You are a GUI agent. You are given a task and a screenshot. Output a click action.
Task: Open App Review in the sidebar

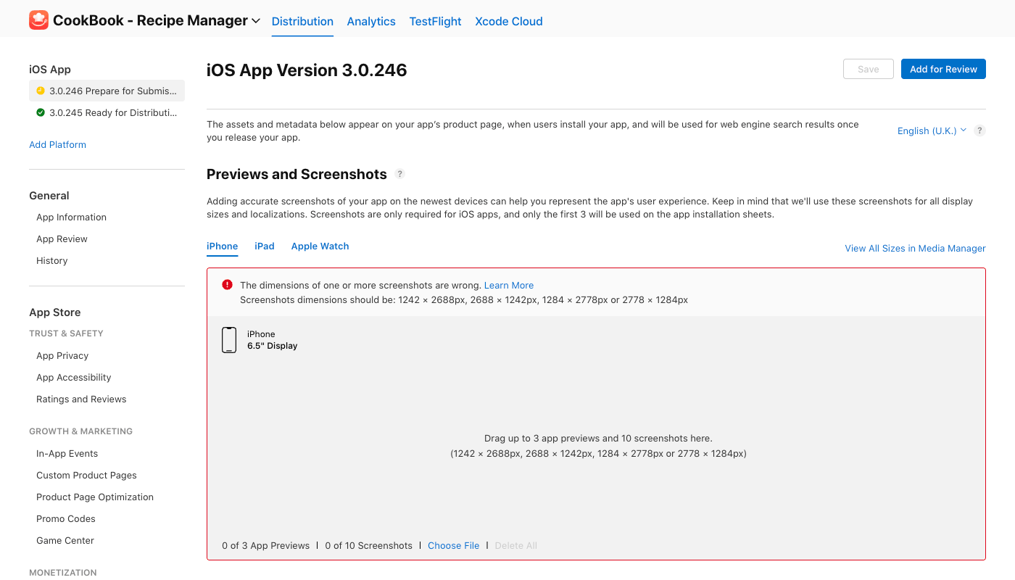tap(62, 239)
